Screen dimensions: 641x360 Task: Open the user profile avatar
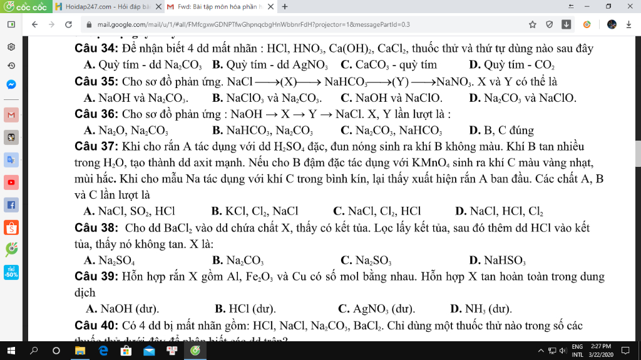pyautogui.click(x=612, y=24)
